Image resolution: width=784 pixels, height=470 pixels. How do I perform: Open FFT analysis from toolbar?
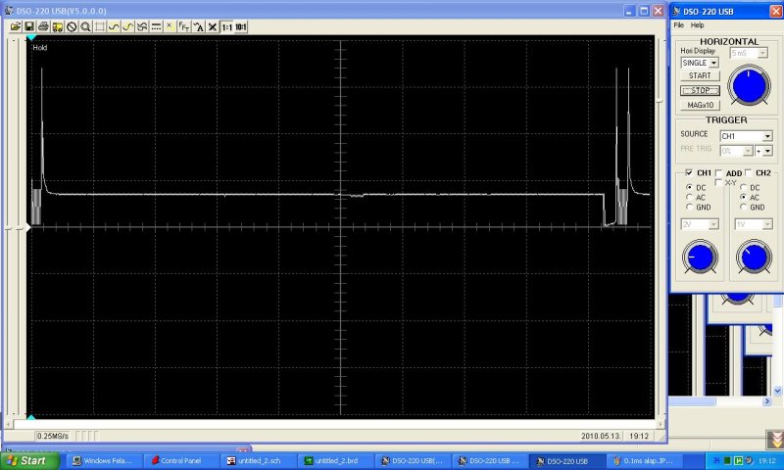coord(184,27)
